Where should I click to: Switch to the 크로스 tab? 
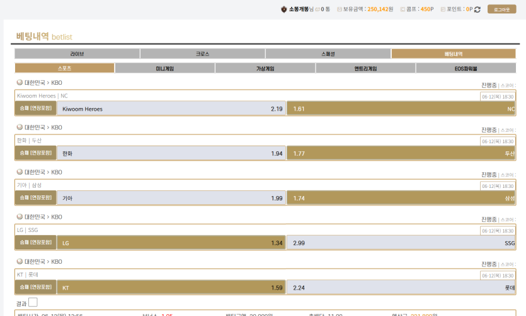(x=203, y=54)
